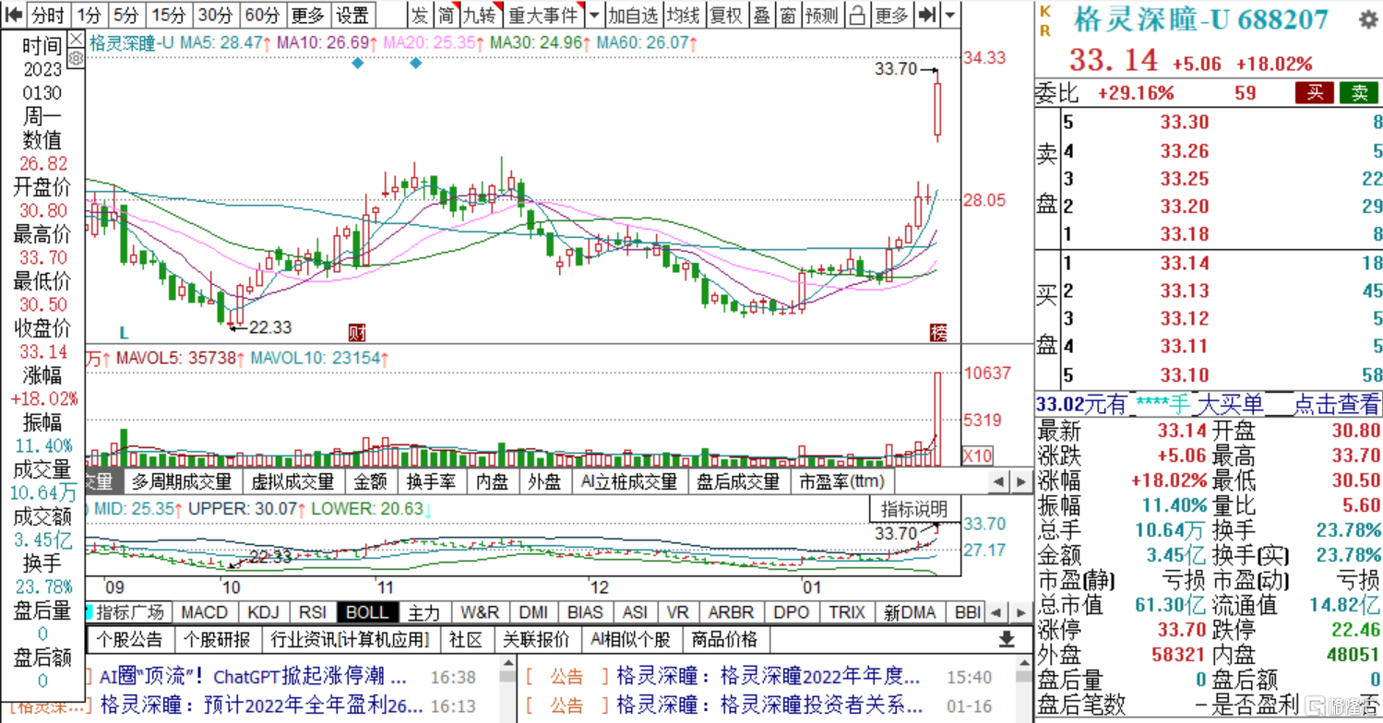Select the 换手率 tab
This screenshot has height=723, width=1383.
[431, 481]
